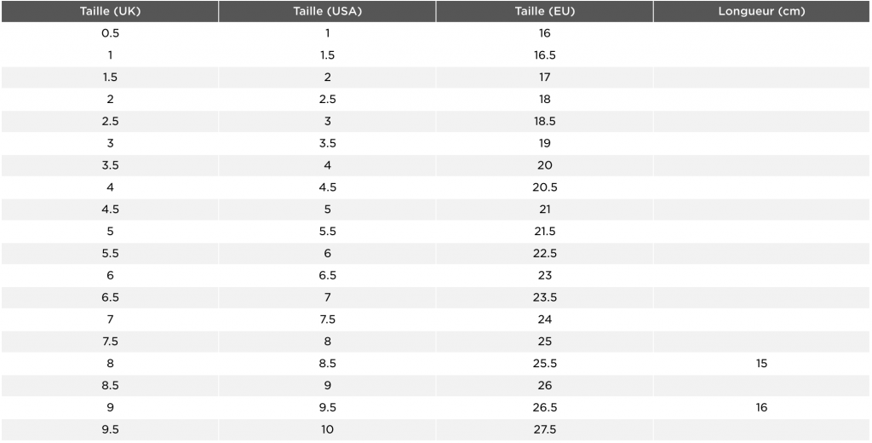Select the EU size 25.5 cell

(544, 364)
